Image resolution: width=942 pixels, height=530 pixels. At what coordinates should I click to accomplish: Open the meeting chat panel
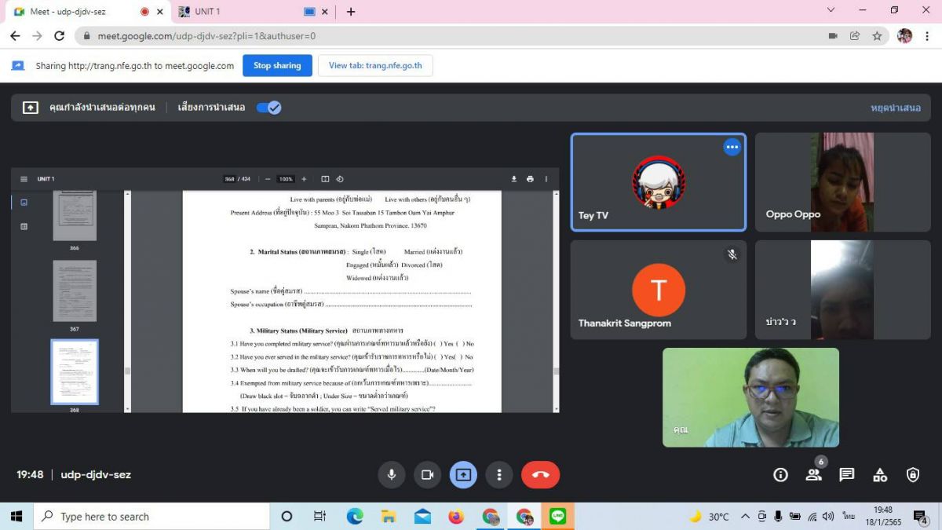(x=846, y=474)
